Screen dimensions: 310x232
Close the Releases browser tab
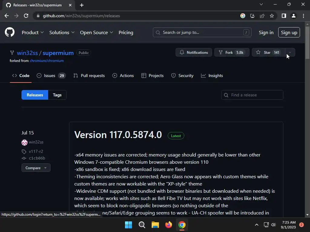[70, 5]
